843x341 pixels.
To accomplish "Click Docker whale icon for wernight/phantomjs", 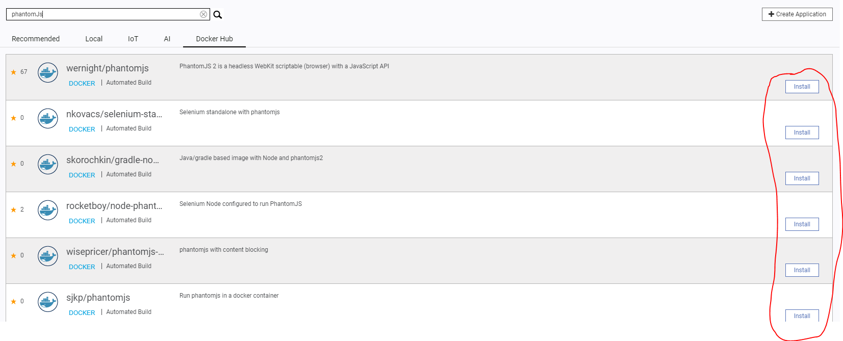I will [48, 72].
